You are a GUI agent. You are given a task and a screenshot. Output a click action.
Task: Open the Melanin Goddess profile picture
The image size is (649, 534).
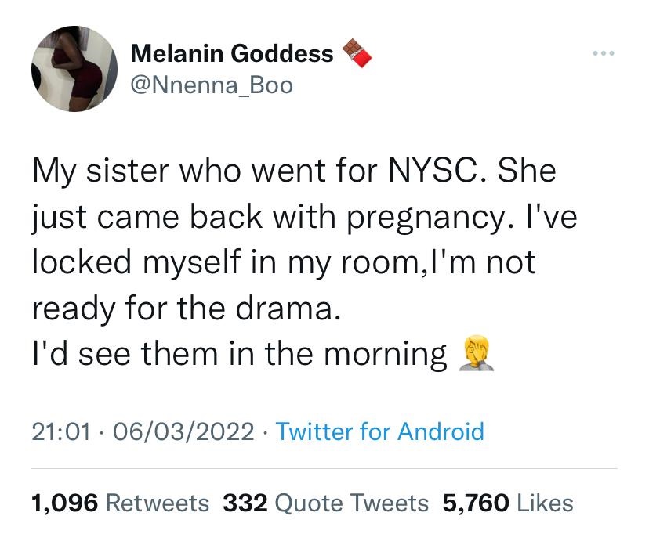pyautogui.click(x=74, y=68)
